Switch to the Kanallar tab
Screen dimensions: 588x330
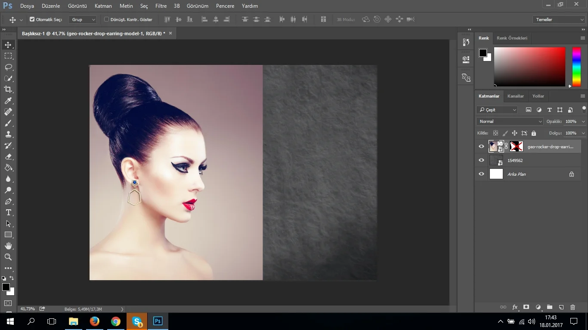pyautogui.click(x=516, y=96)
